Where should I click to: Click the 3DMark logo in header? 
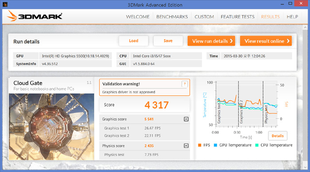coord(35,16)
